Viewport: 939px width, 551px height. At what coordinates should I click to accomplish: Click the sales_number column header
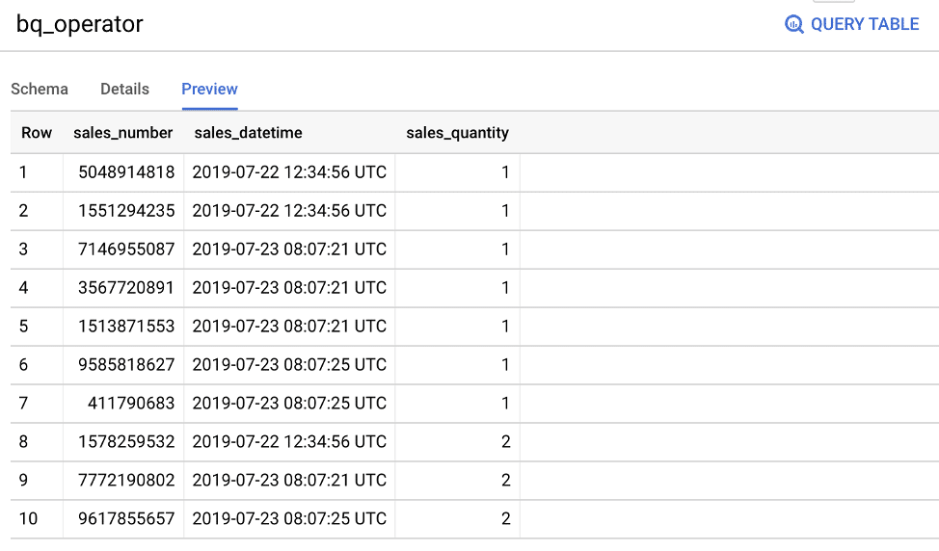click(122, 133)
